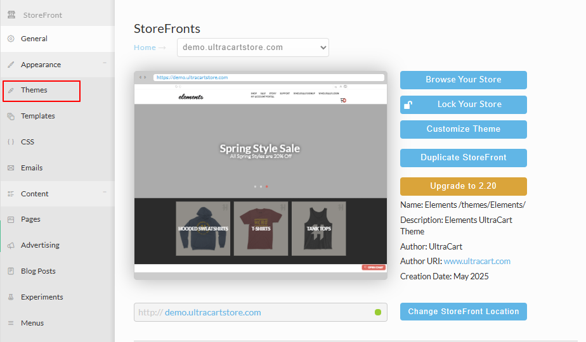Click the Upgrade to 2.20 button
Viewport: 586px width, 342px height.
pos(464,186)
